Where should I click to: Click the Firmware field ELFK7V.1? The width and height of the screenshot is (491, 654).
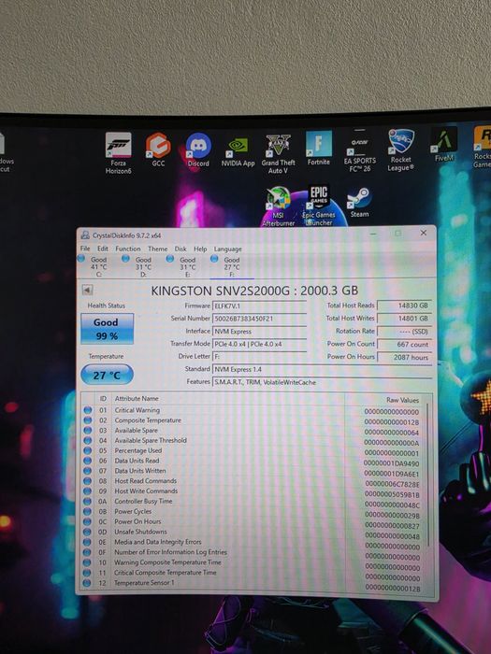click(x=259, y=306)
